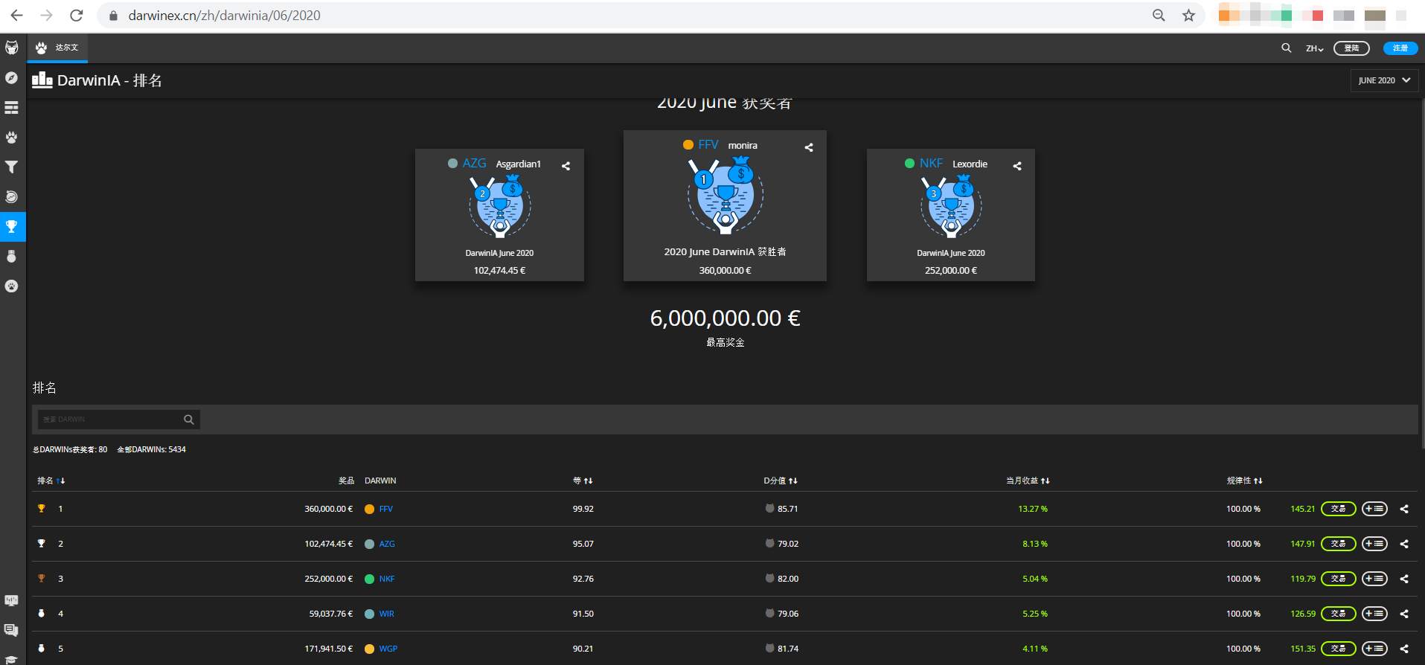This screenshot has height=665, width=1425.
Task: Share the NKF Lexordie winner card
Action: point(1017,166)
